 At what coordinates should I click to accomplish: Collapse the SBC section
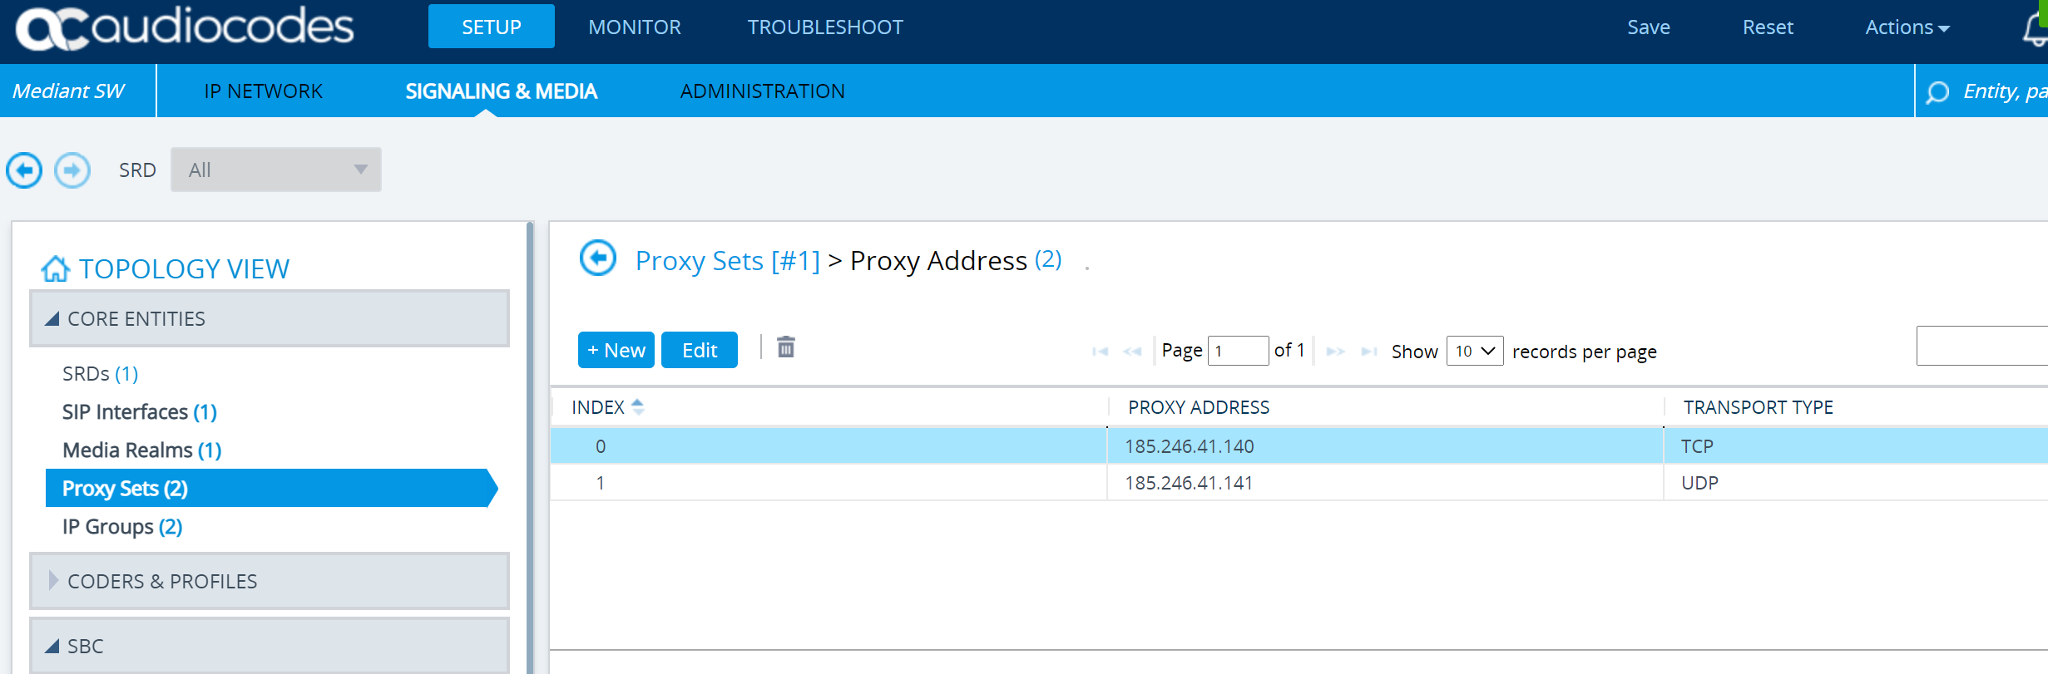(52, 646)
